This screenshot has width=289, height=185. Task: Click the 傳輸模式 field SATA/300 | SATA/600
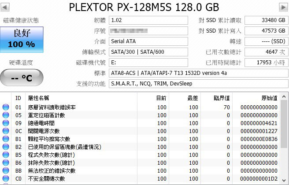148,52
